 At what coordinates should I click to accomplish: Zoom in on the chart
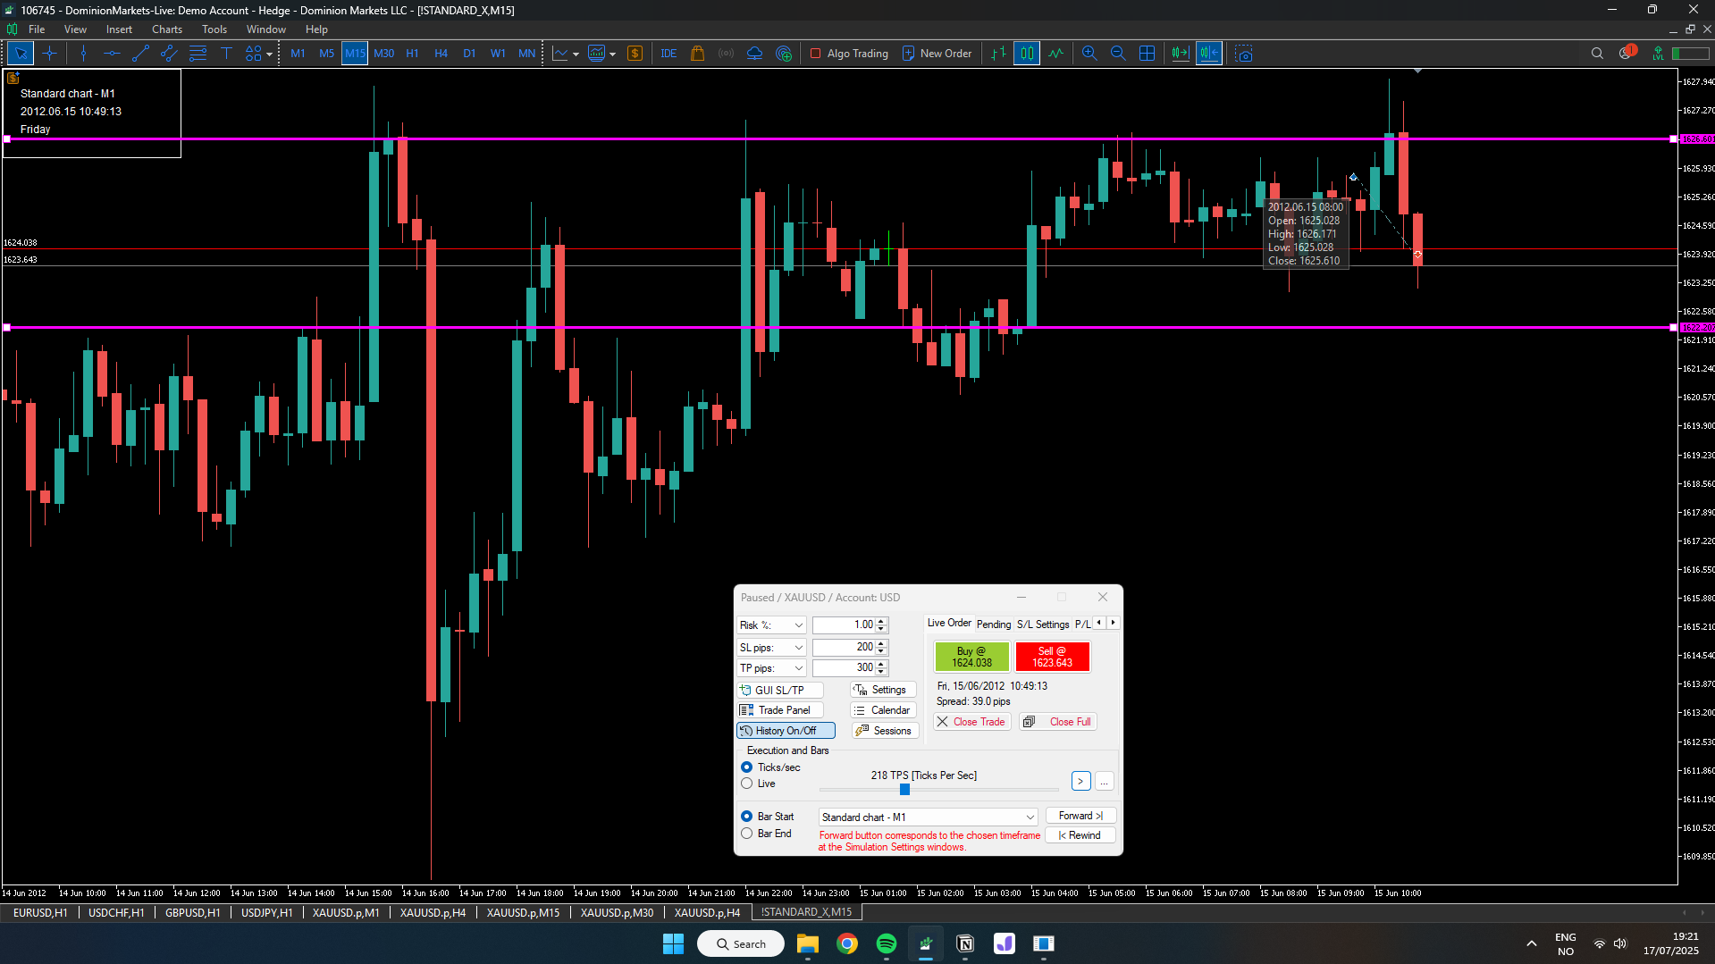pyautogui.click(x=1089, y=54)
